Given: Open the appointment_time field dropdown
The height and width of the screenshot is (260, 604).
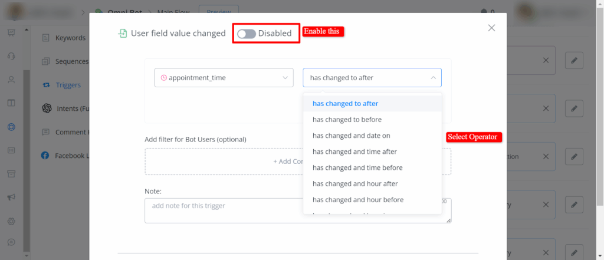Looking at the screenshot, I should click(224, 78).
